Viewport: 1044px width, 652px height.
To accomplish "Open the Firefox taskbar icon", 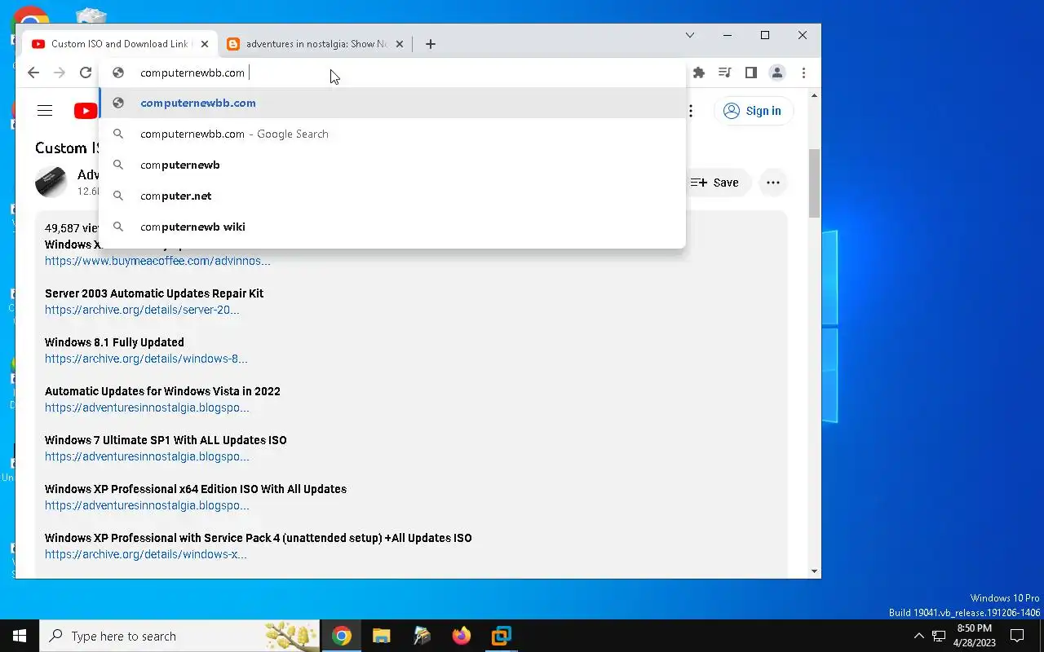I will 462,636.
